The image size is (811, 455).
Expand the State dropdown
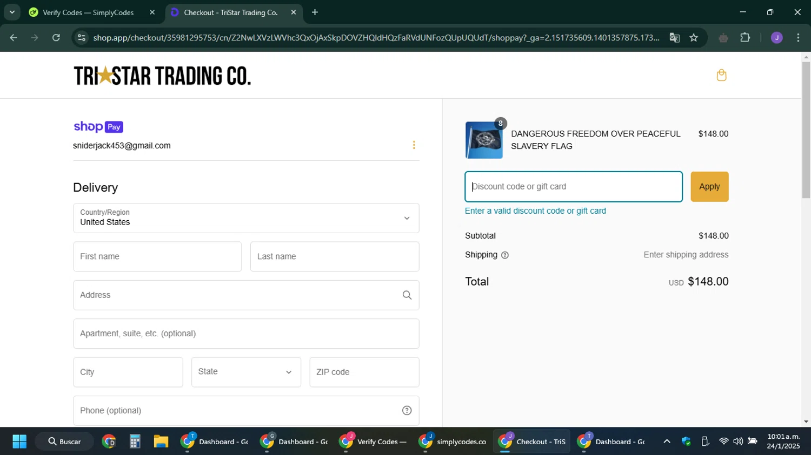pos(246,372)
